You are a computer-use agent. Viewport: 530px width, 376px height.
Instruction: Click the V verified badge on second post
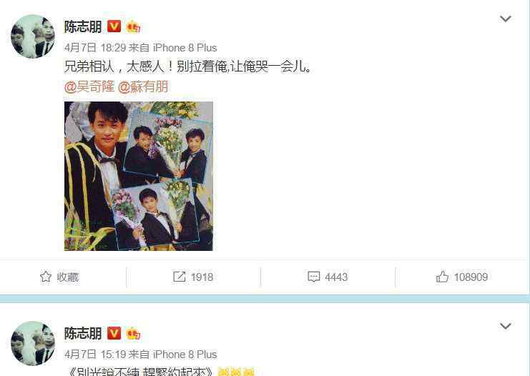click(114, 333)
